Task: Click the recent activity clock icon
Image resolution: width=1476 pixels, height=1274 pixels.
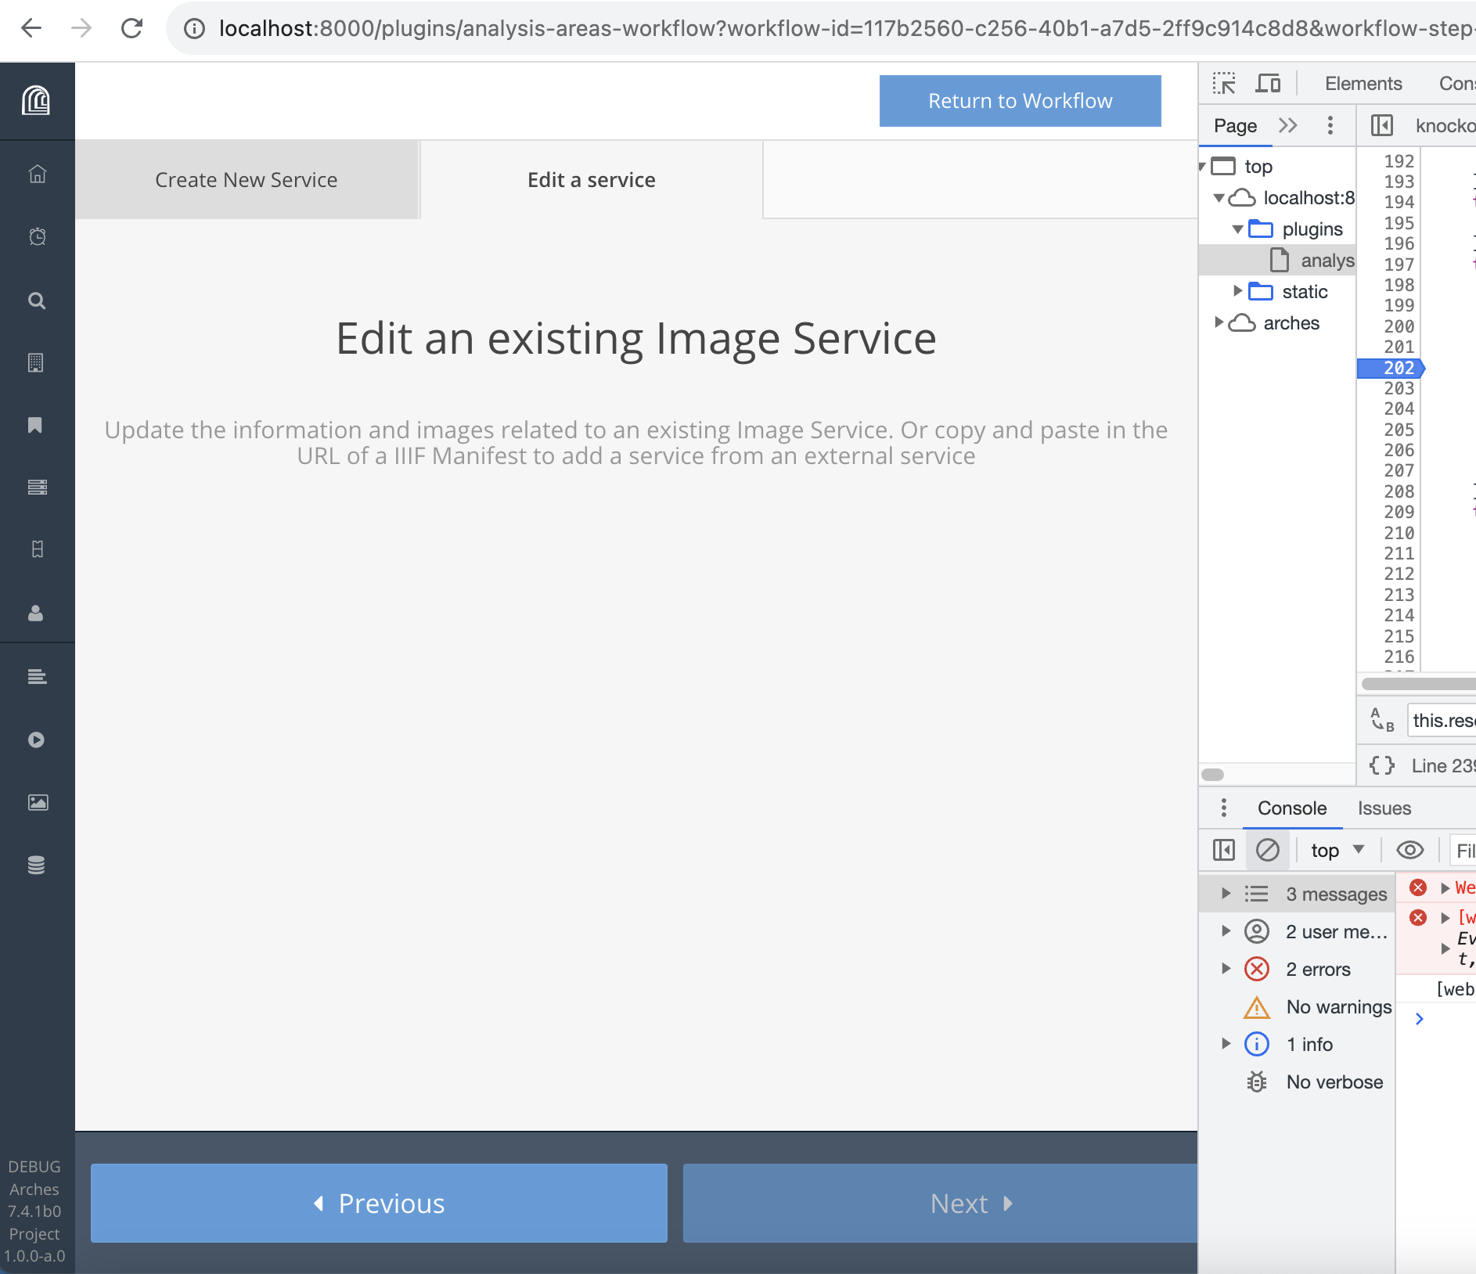Action: (37, 237)
